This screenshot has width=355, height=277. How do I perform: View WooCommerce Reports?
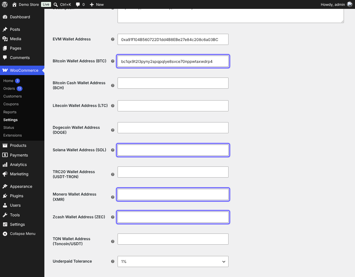(x=10, y=112)
